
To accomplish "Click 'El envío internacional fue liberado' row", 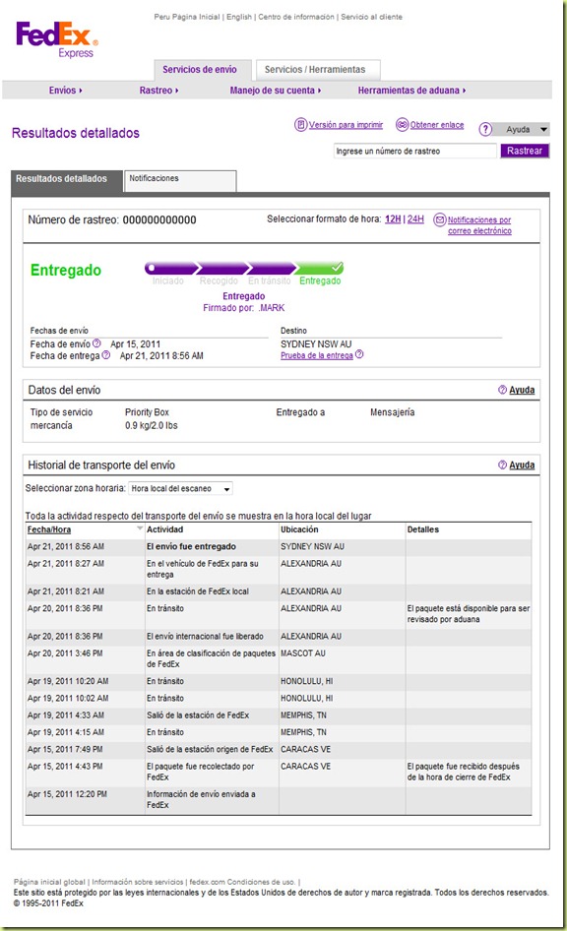I will 279,636.
